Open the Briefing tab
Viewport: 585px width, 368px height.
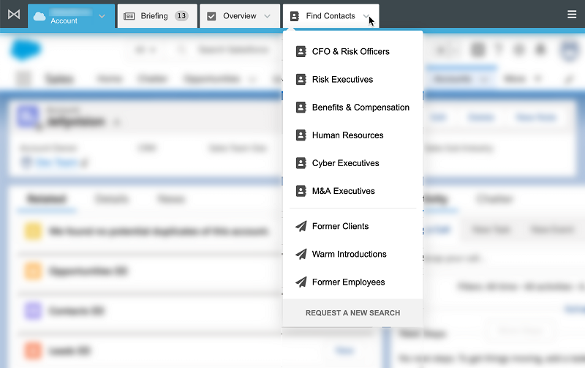tap(157, 16)
